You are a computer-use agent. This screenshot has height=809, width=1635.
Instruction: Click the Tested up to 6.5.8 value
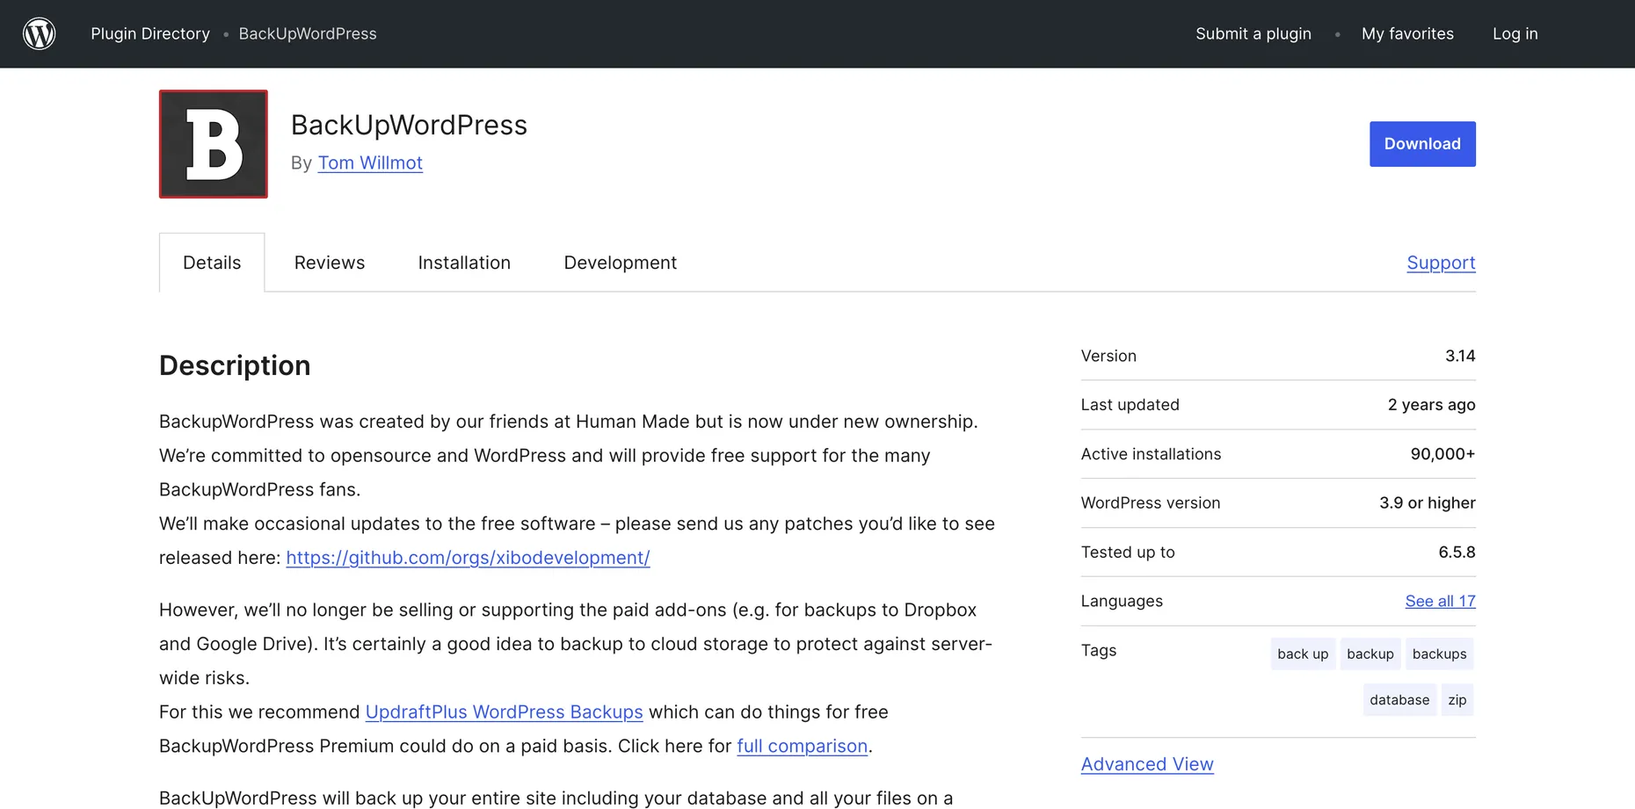click(1457, 553)
